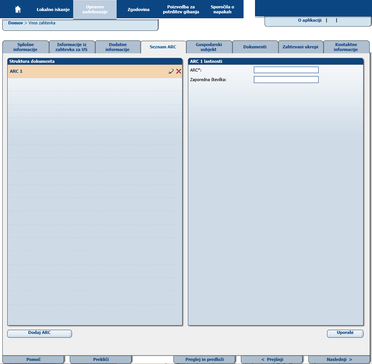
Task: Open the O aplikaciji link
Action: pyautogui.click(x=309, y=21)
